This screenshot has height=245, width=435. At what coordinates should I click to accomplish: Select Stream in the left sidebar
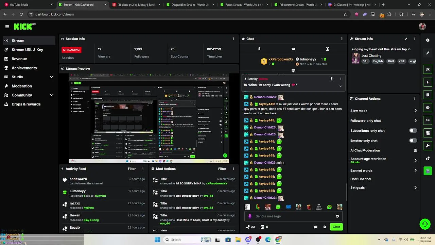click(29, 40)
